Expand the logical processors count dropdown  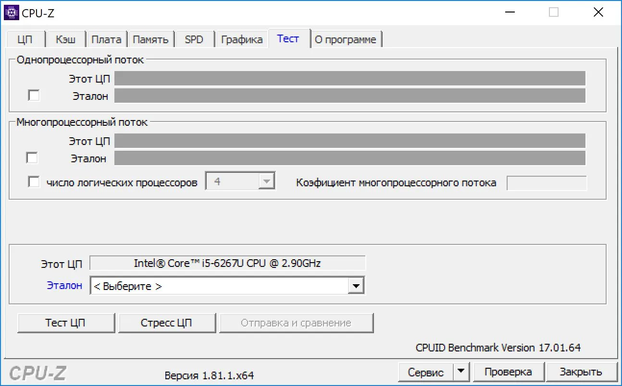(x=266, y=182)
